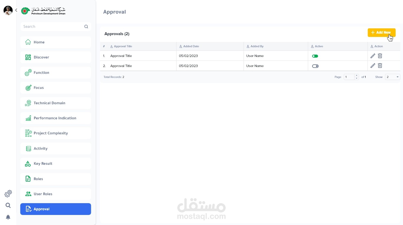Open the Home menu item
The image size is (403, 225).
point(56,42)
